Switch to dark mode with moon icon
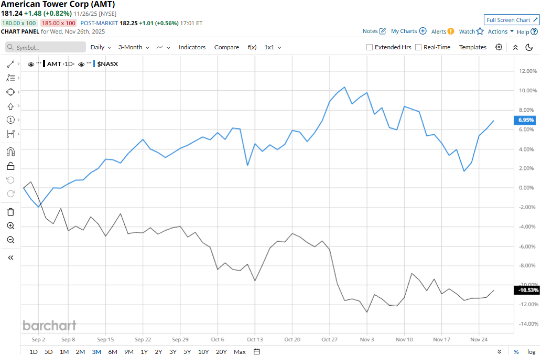The image size is (541, 355). [x=529, y=47]
